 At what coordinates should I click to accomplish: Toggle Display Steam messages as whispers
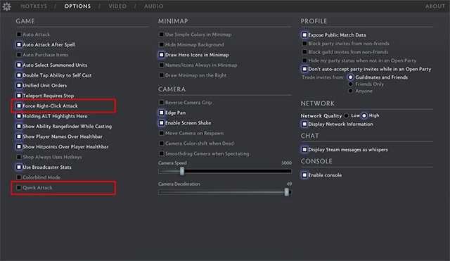304,150
